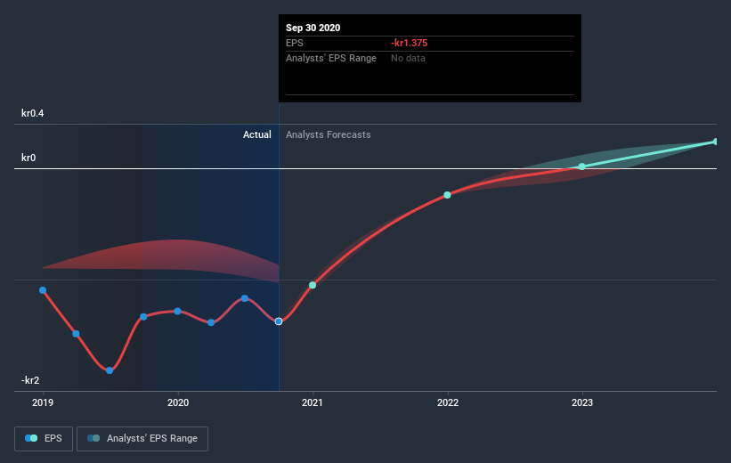
Task: Select the first EPS data point at 2019
Action: 43,290
